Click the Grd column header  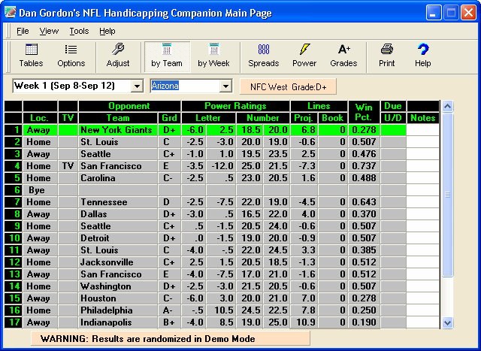(x=169, y=118)
